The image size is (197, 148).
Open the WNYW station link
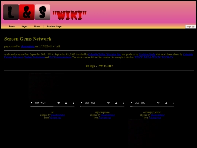pos(139,57)
